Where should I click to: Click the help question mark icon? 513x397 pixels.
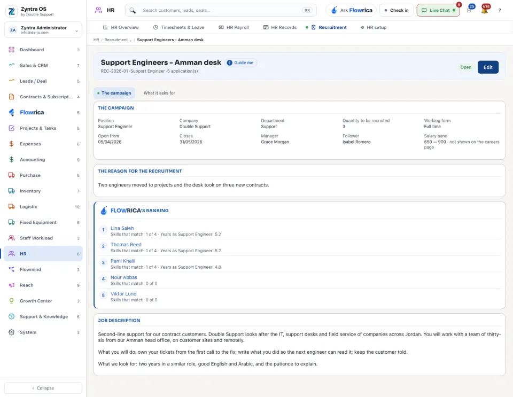pyautogui.click(x=500, y=11)
